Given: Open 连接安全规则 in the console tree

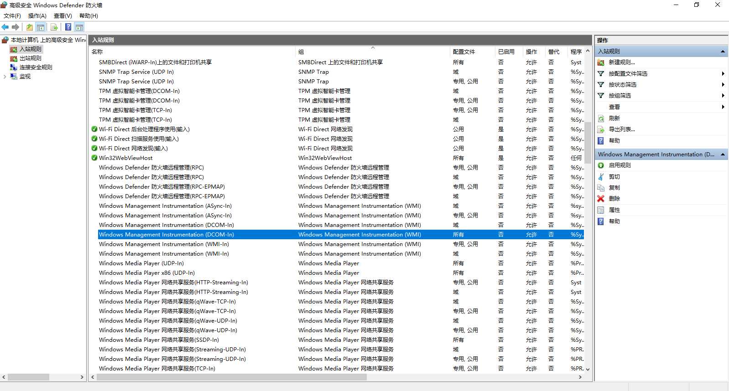Looking at the screenshot, I should (x=36, y=67).
